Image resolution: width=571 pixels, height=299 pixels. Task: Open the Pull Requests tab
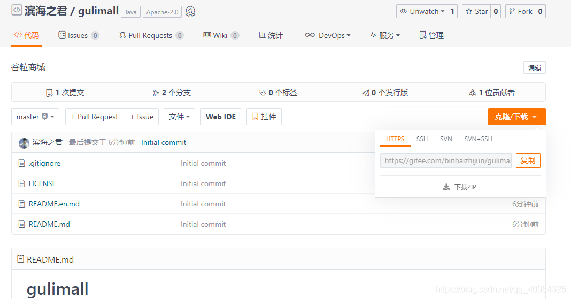point(151,35)
